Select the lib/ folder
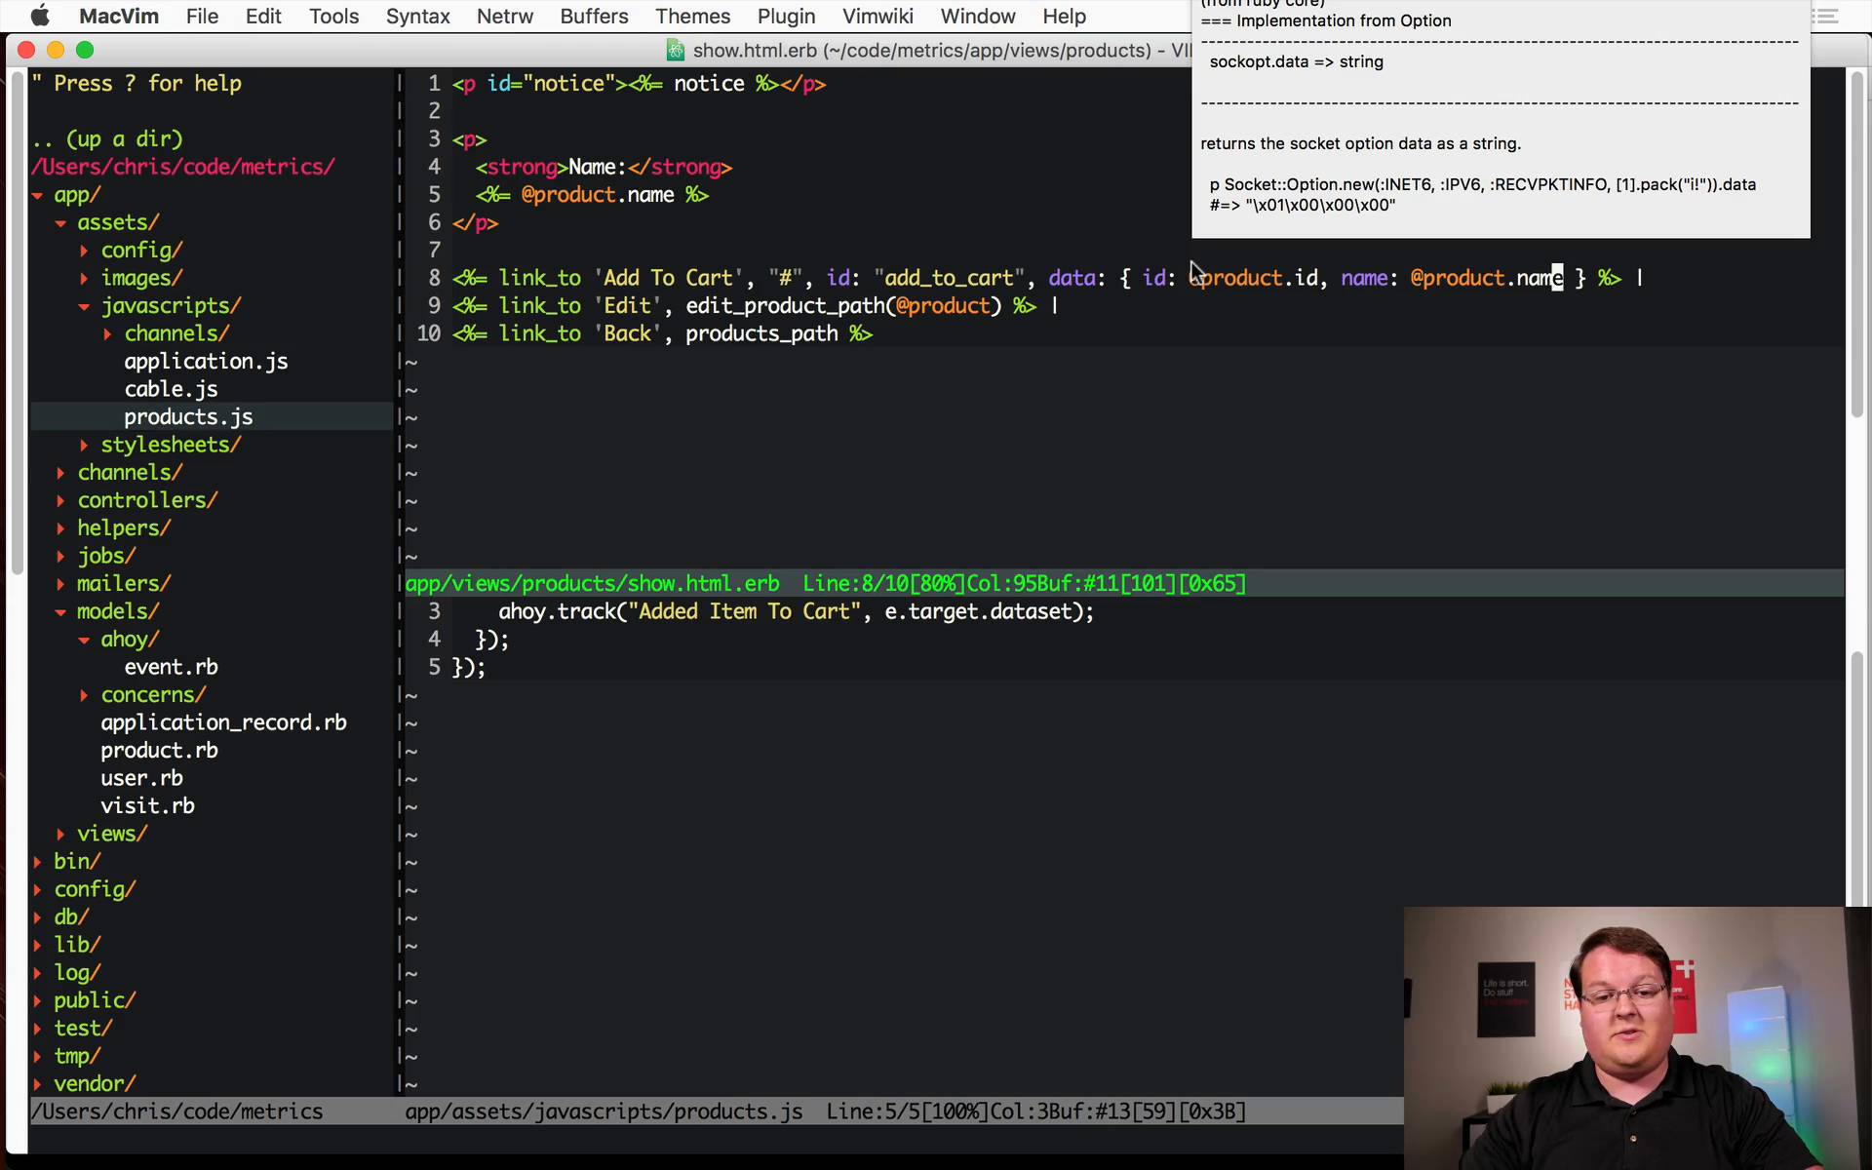This screenshot has height=1170, width=1872. [x=77, y=945]
